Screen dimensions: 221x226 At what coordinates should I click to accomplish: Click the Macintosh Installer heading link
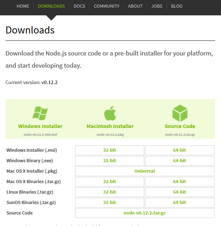pos(110,126)
